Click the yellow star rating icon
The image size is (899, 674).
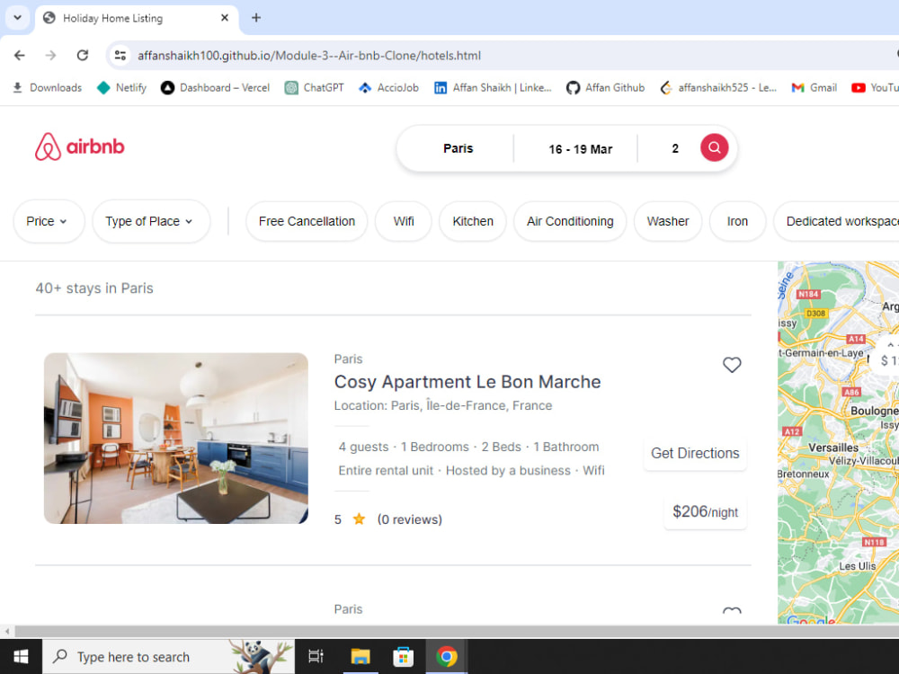pos(359,519)
